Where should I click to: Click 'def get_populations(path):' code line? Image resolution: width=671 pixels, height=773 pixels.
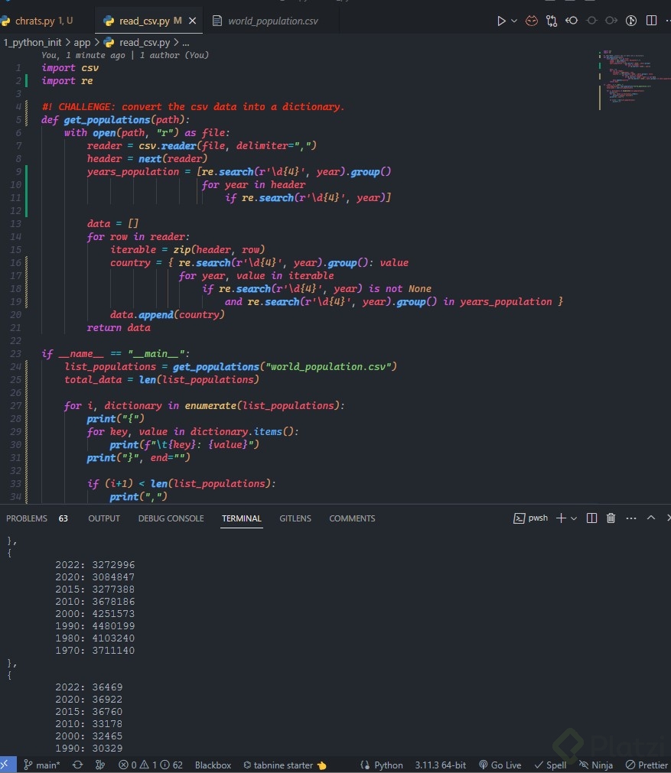tap(116, 120)
